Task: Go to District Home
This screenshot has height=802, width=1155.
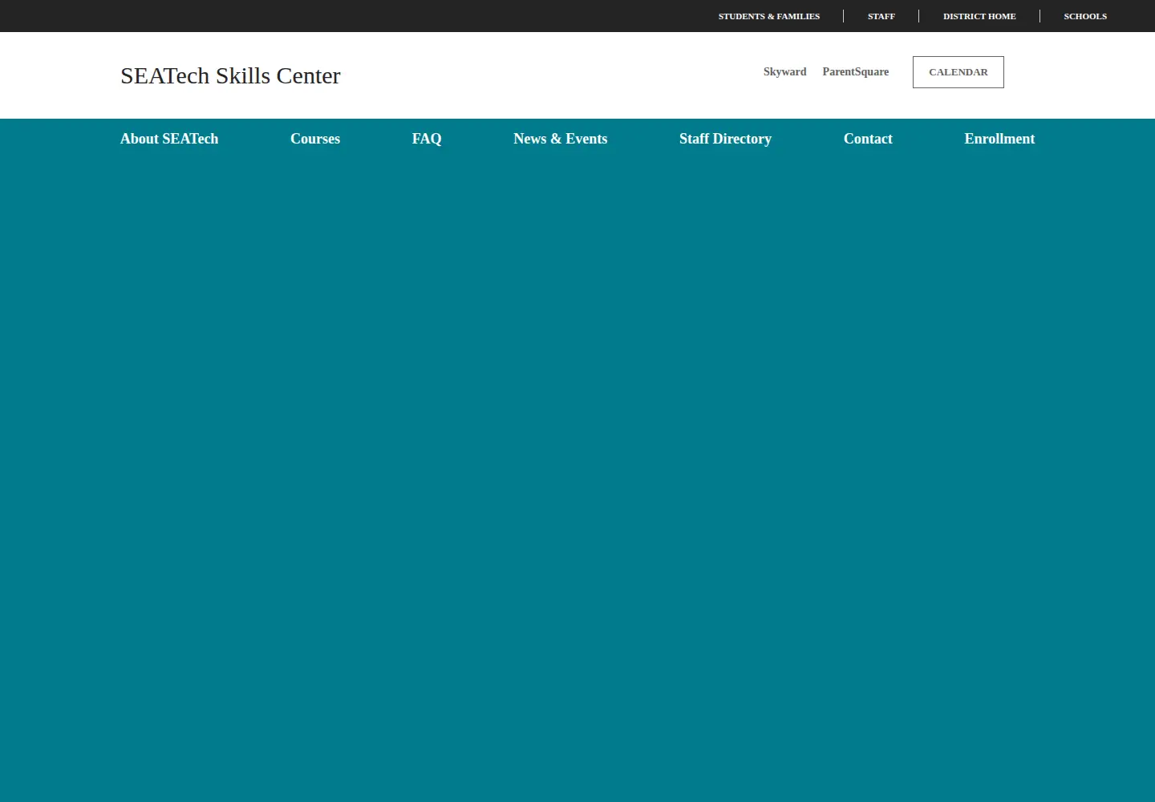Action: (979, 16)
